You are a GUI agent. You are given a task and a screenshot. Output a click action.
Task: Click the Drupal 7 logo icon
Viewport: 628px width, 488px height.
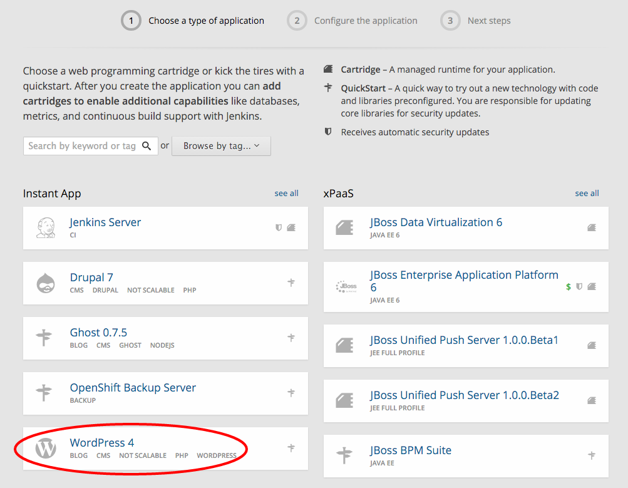point(46,283)
